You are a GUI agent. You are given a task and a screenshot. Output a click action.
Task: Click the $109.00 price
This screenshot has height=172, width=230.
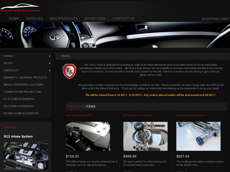(x=72, y=156)
